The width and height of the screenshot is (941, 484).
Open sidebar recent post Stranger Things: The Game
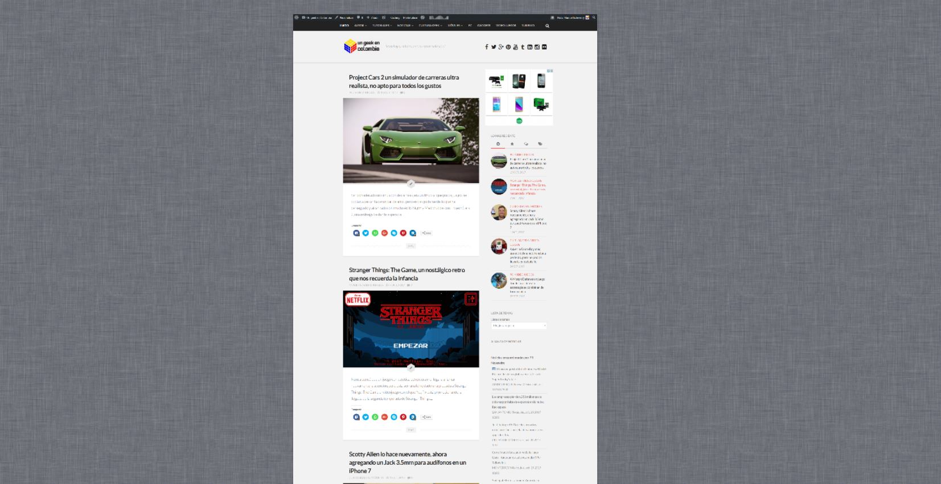528,189
